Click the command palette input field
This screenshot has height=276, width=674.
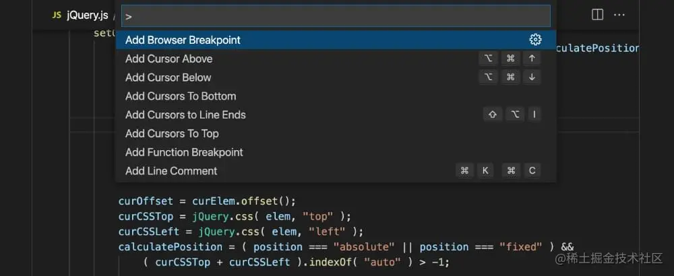[x=336, y=15]
